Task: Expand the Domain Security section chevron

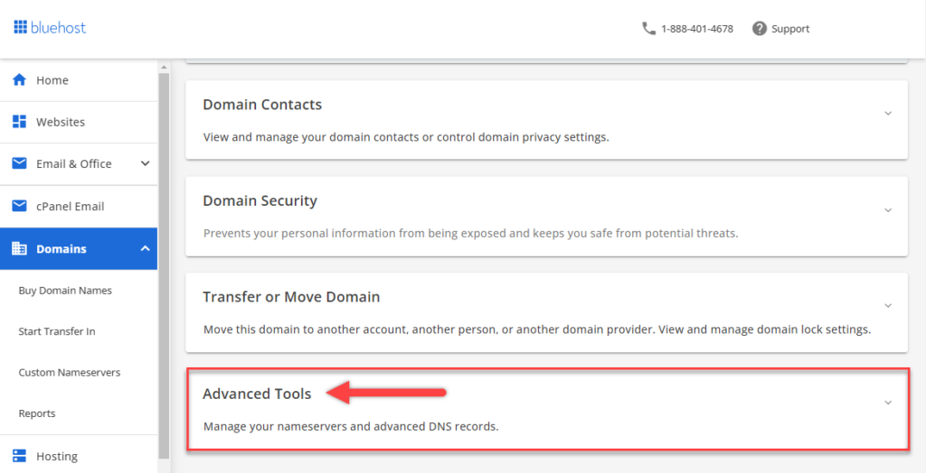Action: 888,209
